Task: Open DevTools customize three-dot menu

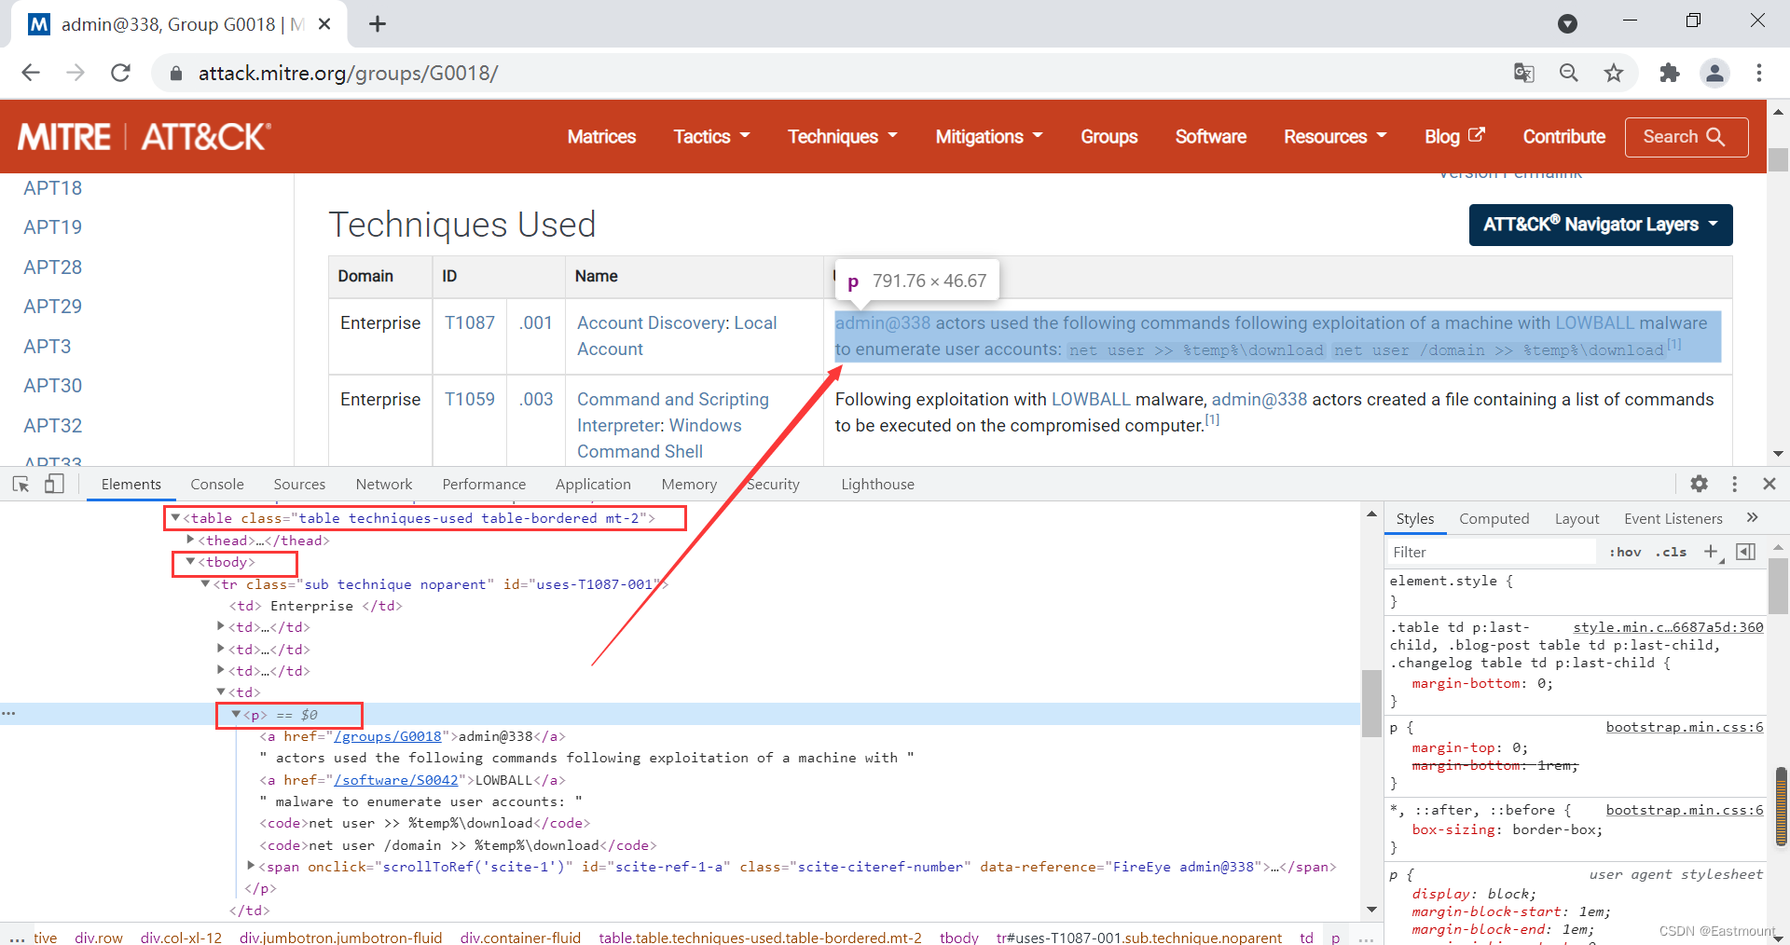Action: pyautogui.click(x=1734, y=484)
